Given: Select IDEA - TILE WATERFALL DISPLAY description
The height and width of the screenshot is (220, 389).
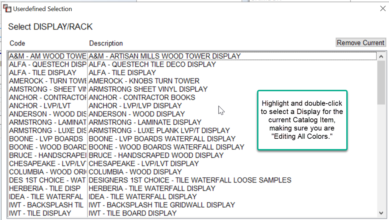Looking at the screenshot, I should (x=143, y=197).
